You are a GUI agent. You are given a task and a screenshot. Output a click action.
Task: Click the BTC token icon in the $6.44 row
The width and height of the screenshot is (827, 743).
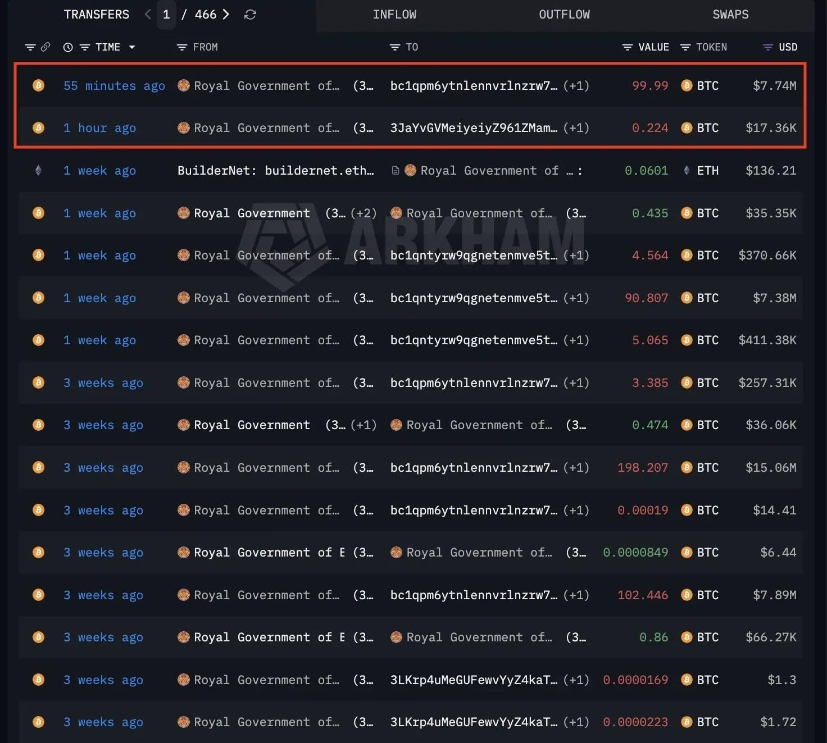point(687,553)
